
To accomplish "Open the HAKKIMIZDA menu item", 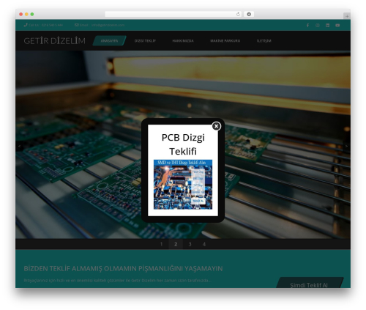I will [x=183, y=41].
